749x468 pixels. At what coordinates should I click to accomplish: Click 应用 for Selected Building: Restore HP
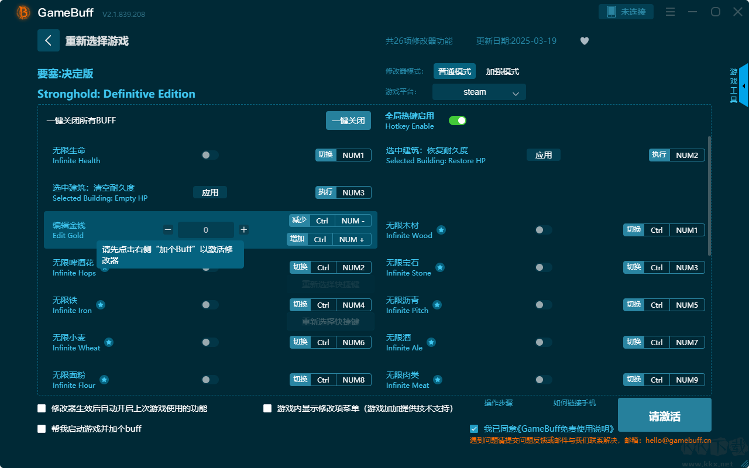coord(544,155)
